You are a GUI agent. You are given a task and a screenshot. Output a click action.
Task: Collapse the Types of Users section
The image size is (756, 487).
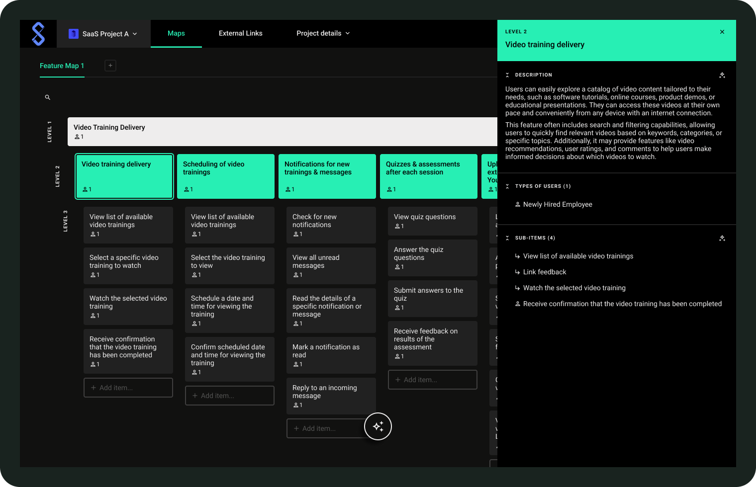pyautogui.click(x=507, y=186)
